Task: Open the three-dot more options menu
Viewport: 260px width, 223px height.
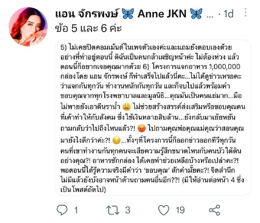Action: (246, 12)
